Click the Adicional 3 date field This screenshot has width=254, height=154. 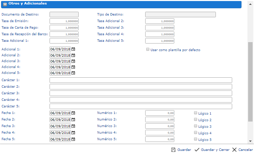(x=60, y=61)
